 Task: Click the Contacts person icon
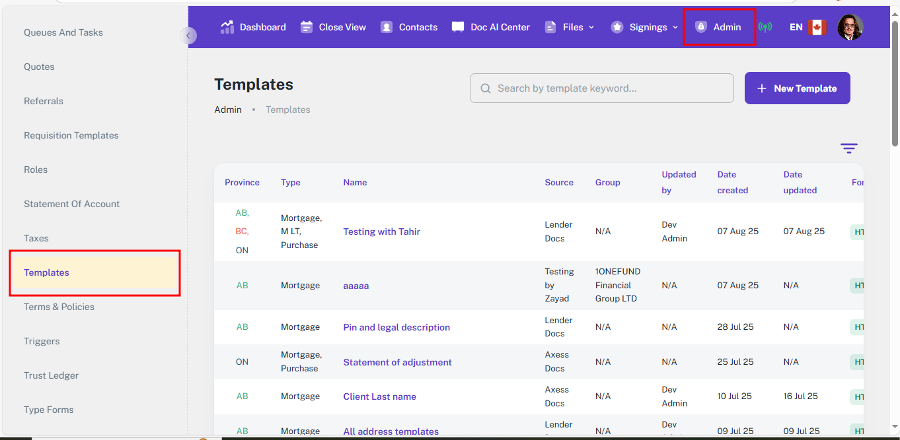pyautogui.click(x=387, y=27)
